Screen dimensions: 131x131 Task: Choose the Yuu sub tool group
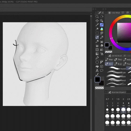click(x=127, y=64)
